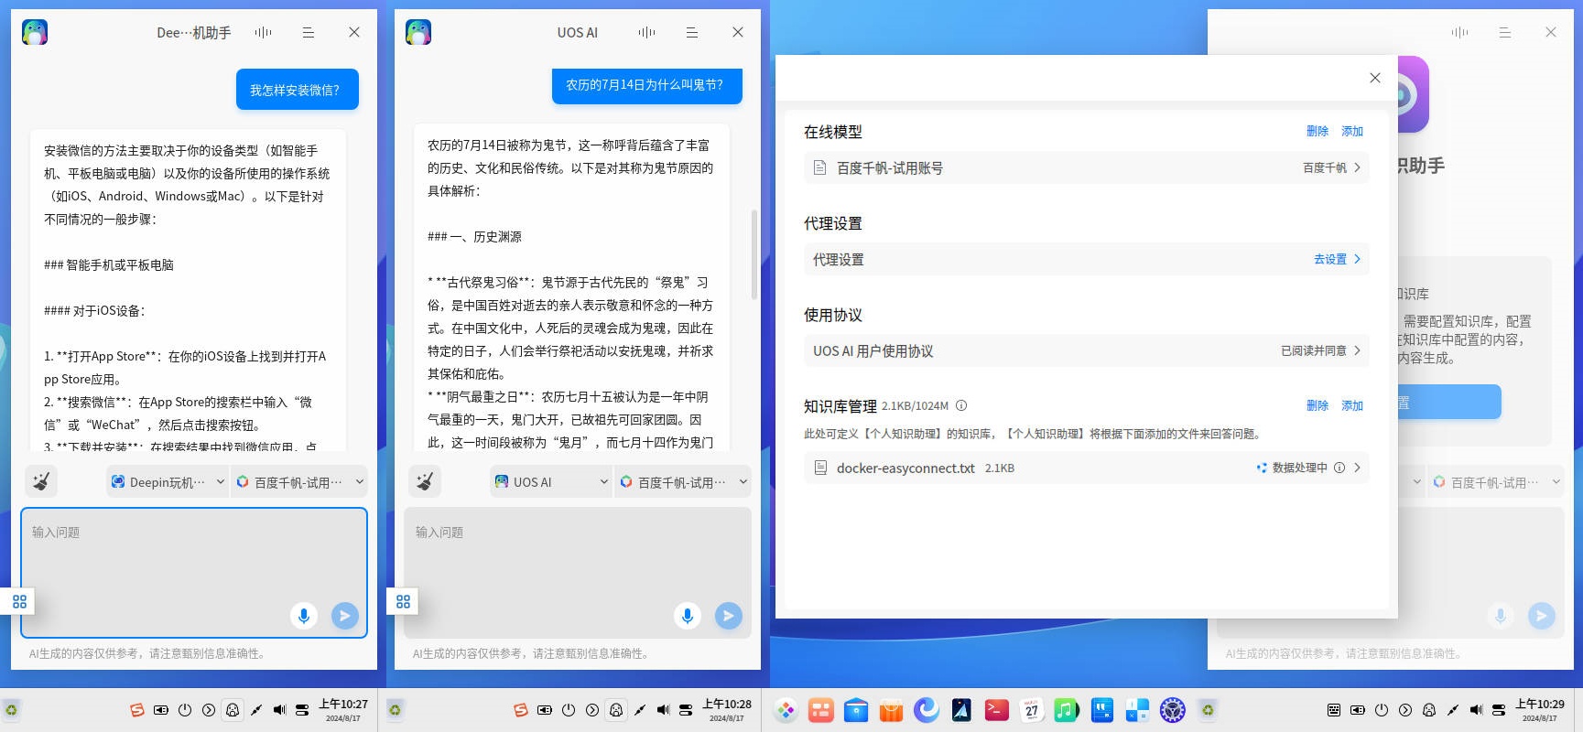Click voice waveform icon beside UOS AI title
This screenshot has height=732, width=1583.
click(646, 32)
